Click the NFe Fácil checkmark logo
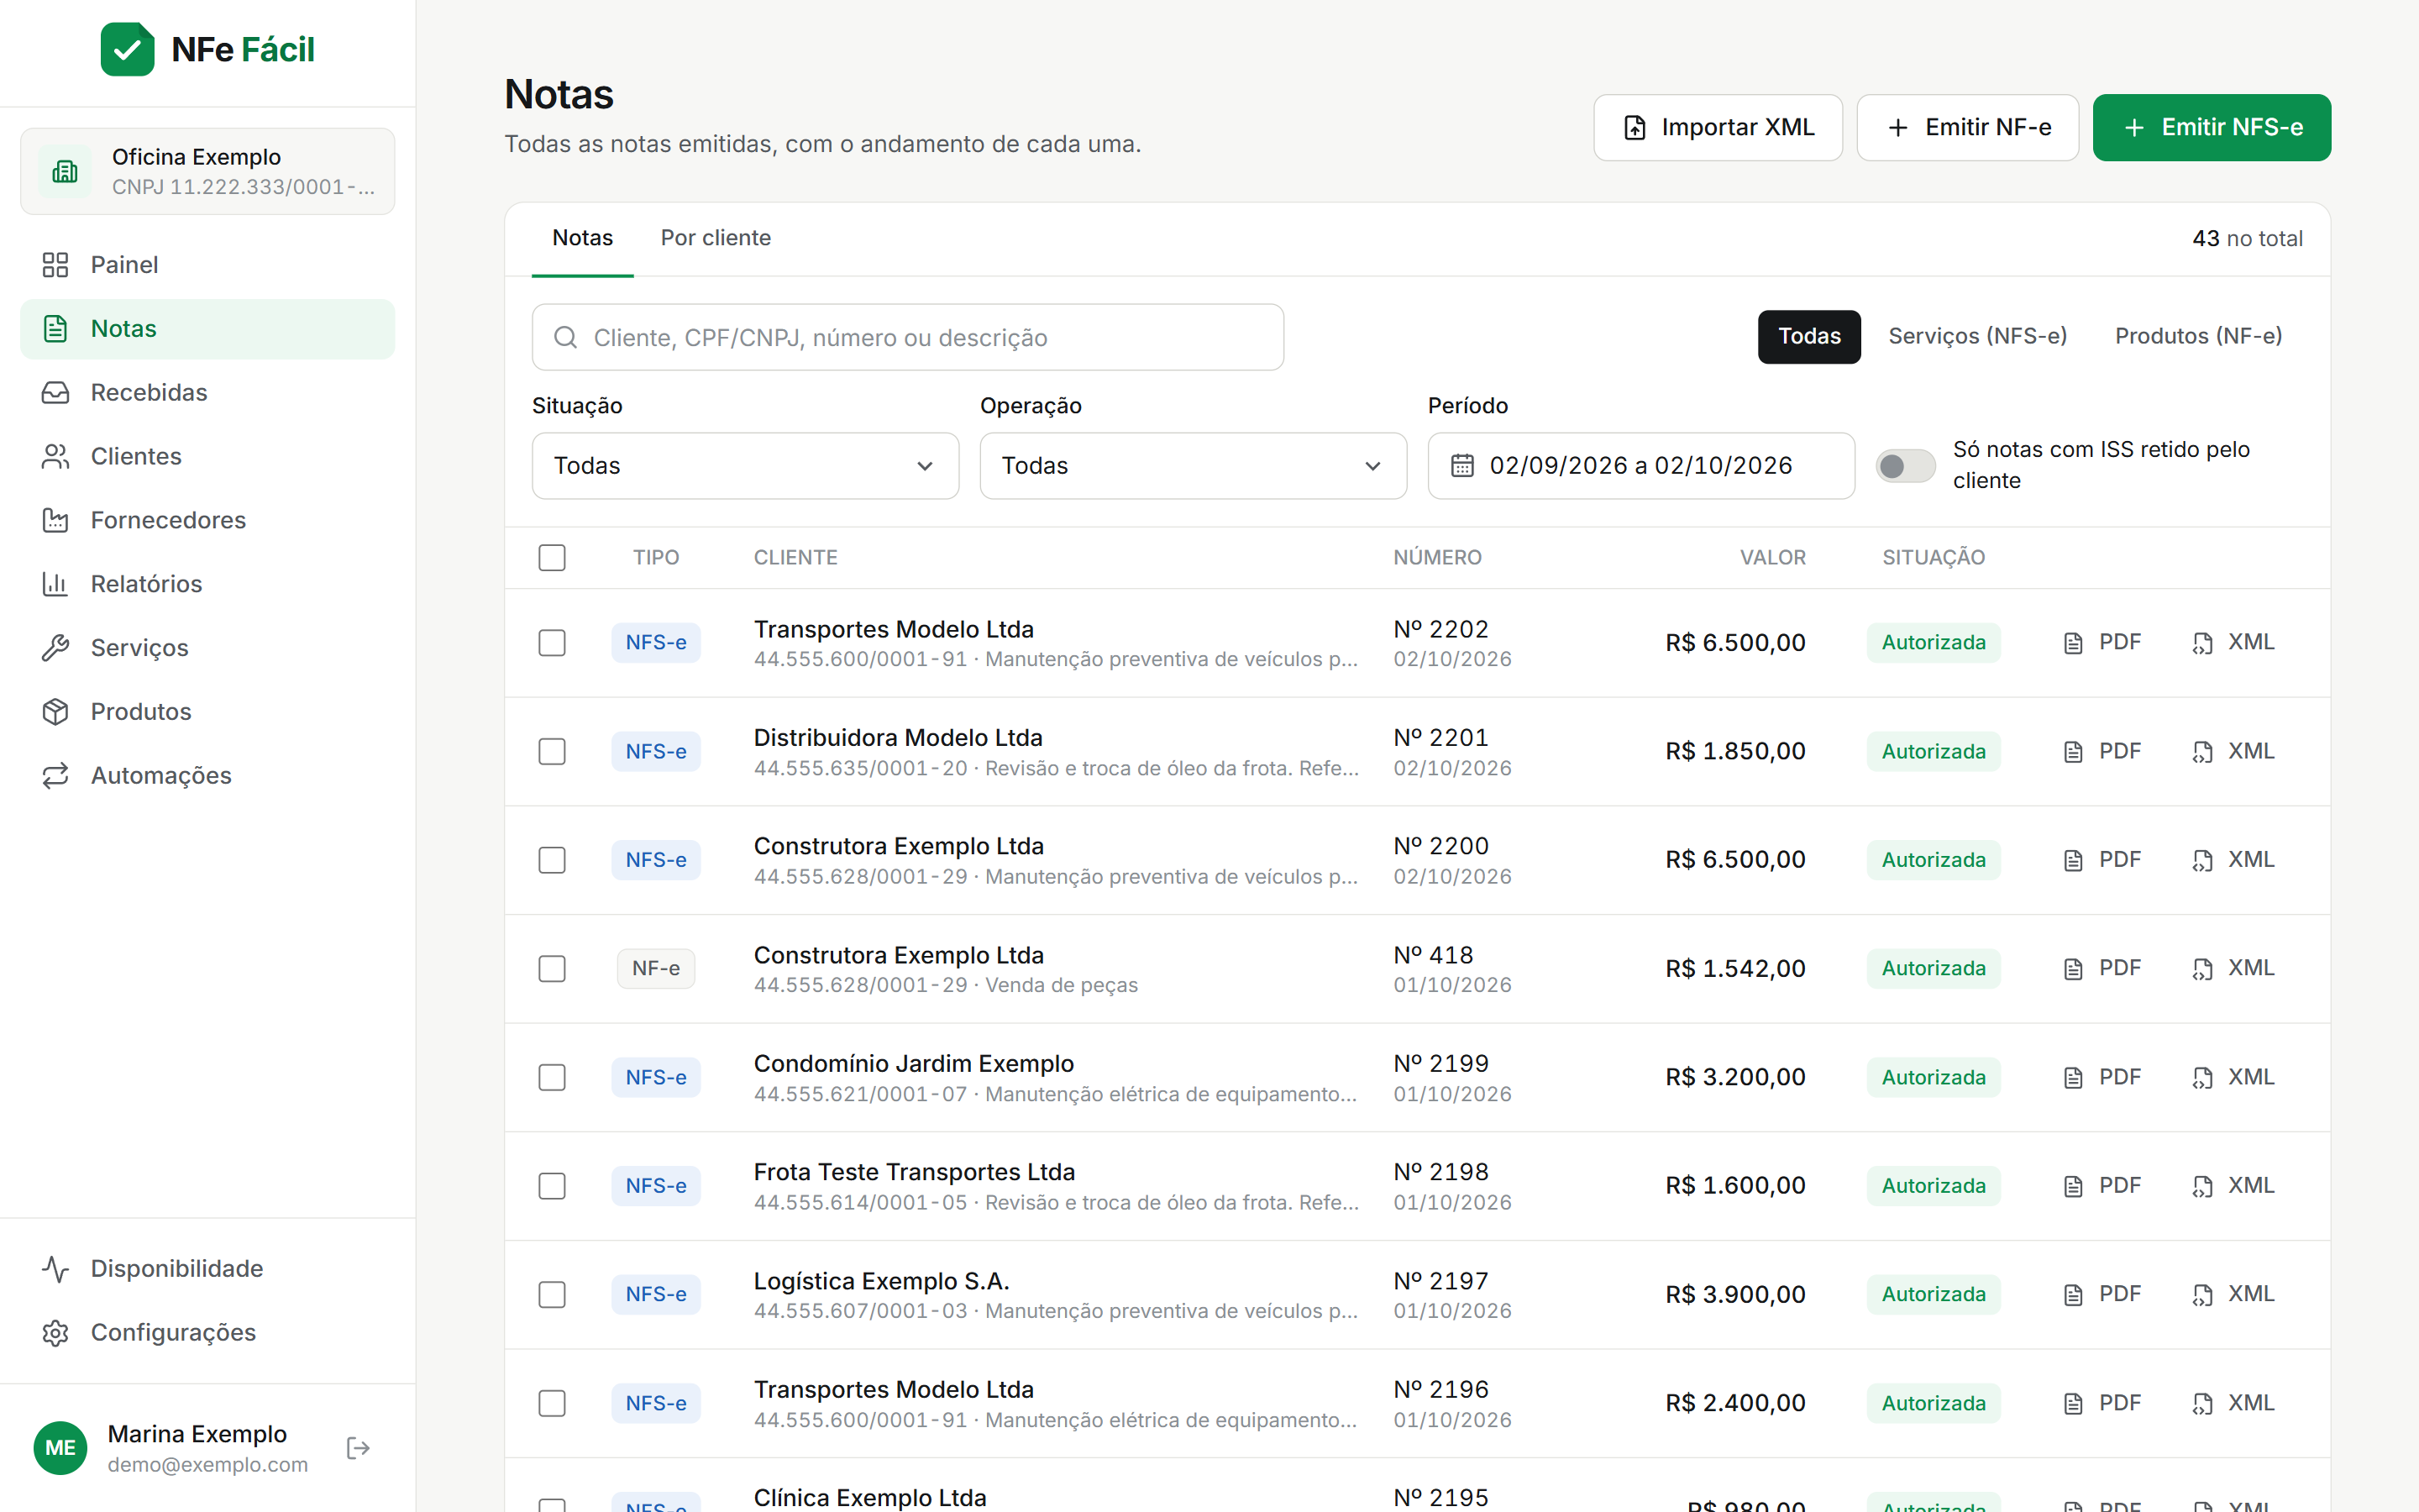This screenshot has height=1512, width=2419. pyautogui.click(x=127, y=49)
